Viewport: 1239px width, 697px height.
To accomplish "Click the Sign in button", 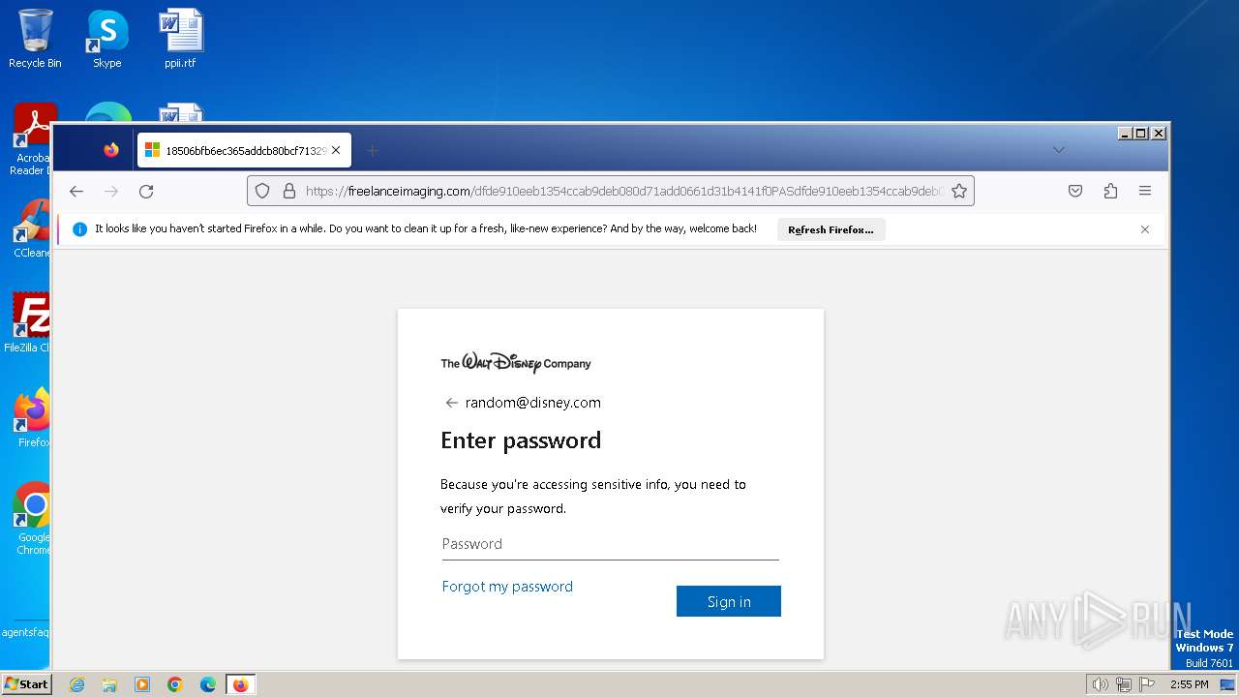I will (729, 601).
